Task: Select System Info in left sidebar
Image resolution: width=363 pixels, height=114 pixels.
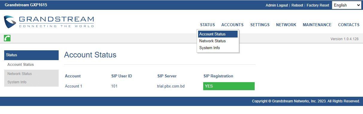Action: click(x=31, y=82)
